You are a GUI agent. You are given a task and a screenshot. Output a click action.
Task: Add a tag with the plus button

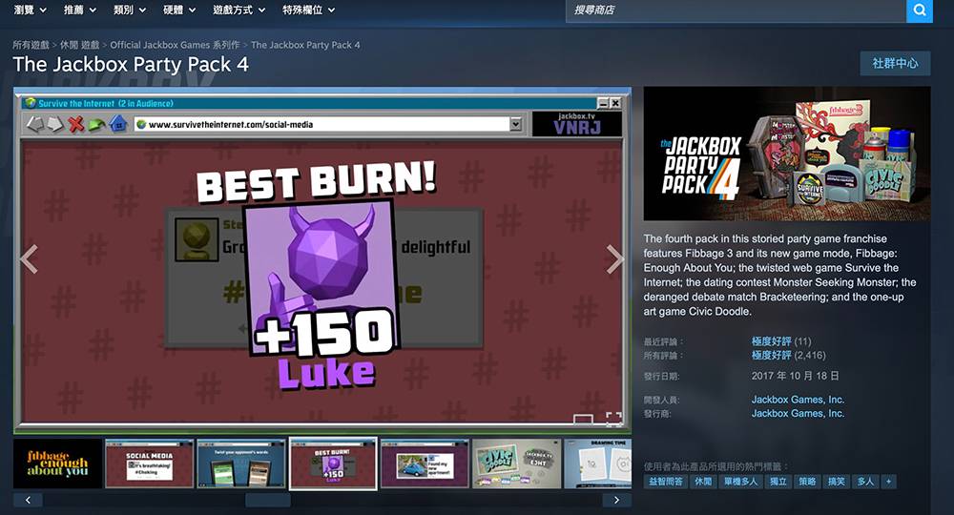tap(888, 482)
